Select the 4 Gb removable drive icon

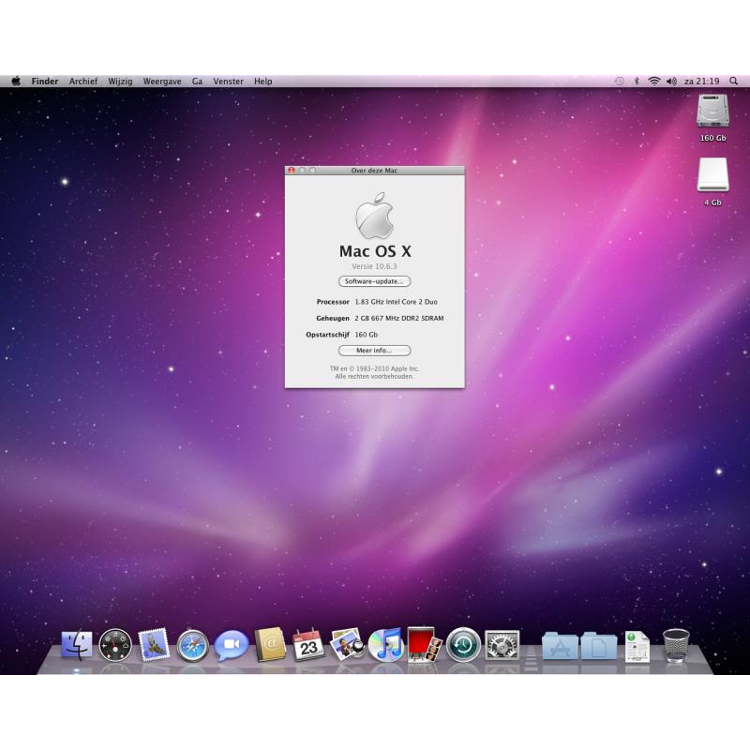pos(712,174)
